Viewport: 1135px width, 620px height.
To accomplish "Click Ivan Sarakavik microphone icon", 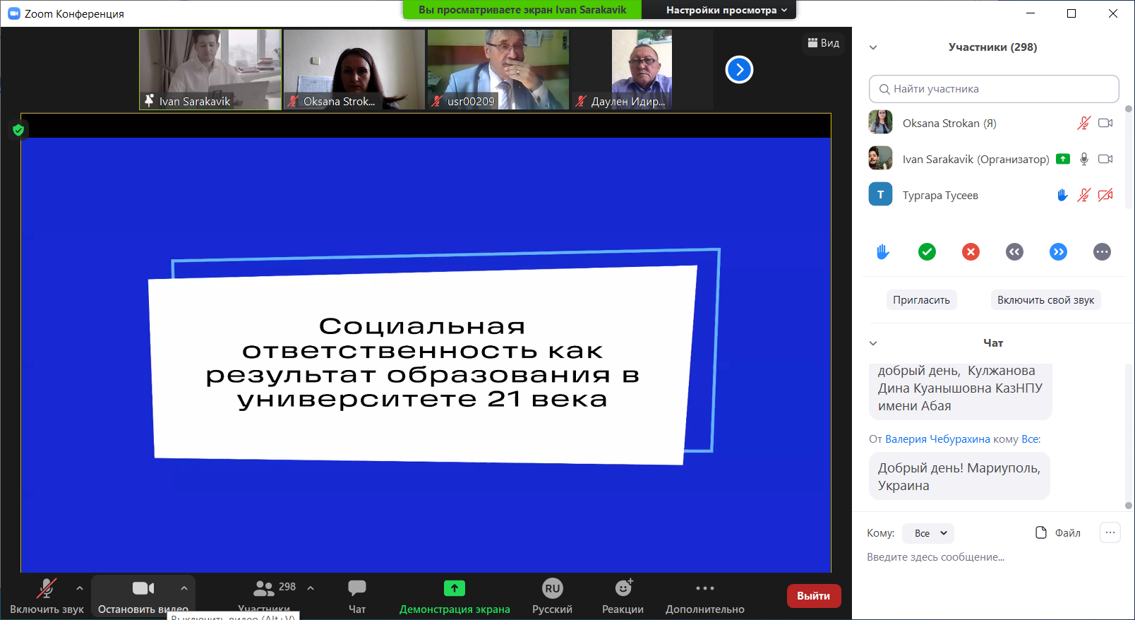I will (1084, 159).
